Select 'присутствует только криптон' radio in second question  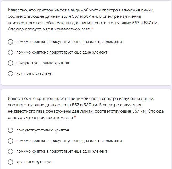click(10, 130)
